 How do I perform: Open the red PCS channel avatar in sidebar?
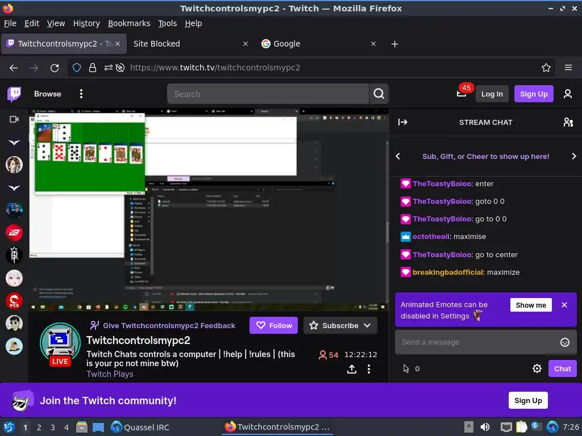pyautogui.click(x=14, y=301)
